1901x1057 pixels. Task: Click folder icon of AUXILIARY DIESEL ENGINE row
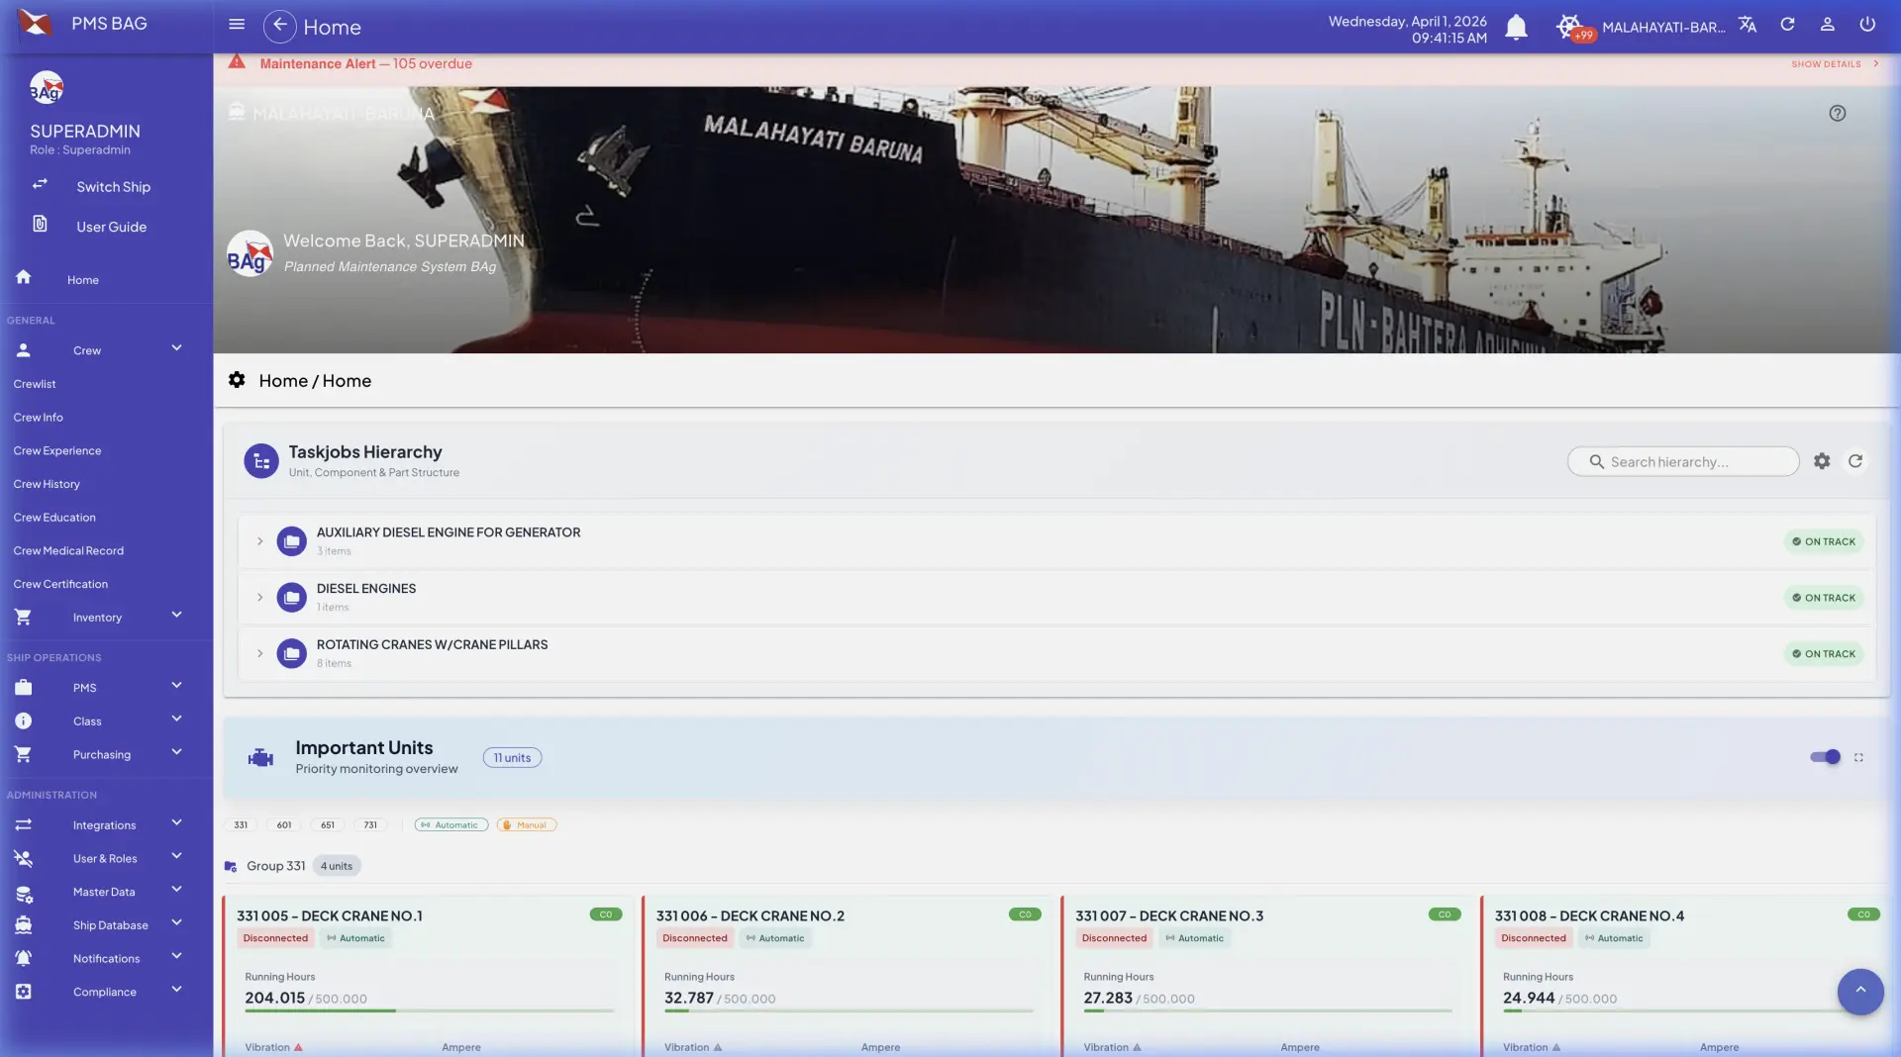(x=291, y=541)
